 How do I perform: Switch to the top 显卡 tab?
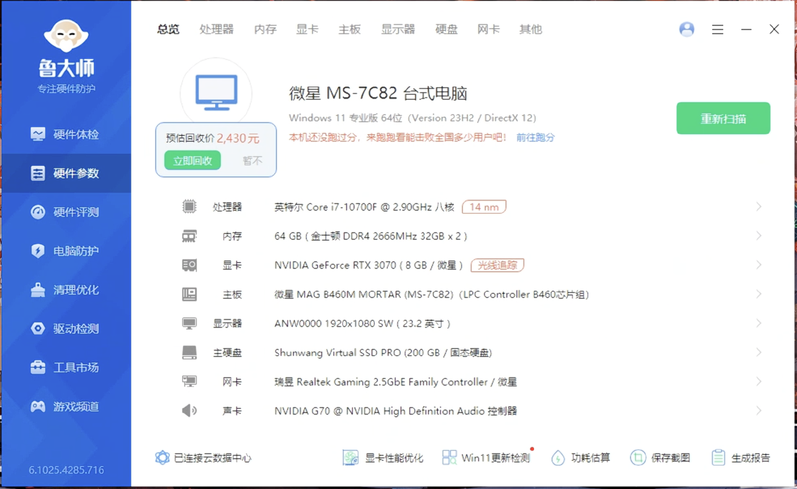[x=307, y=29]
